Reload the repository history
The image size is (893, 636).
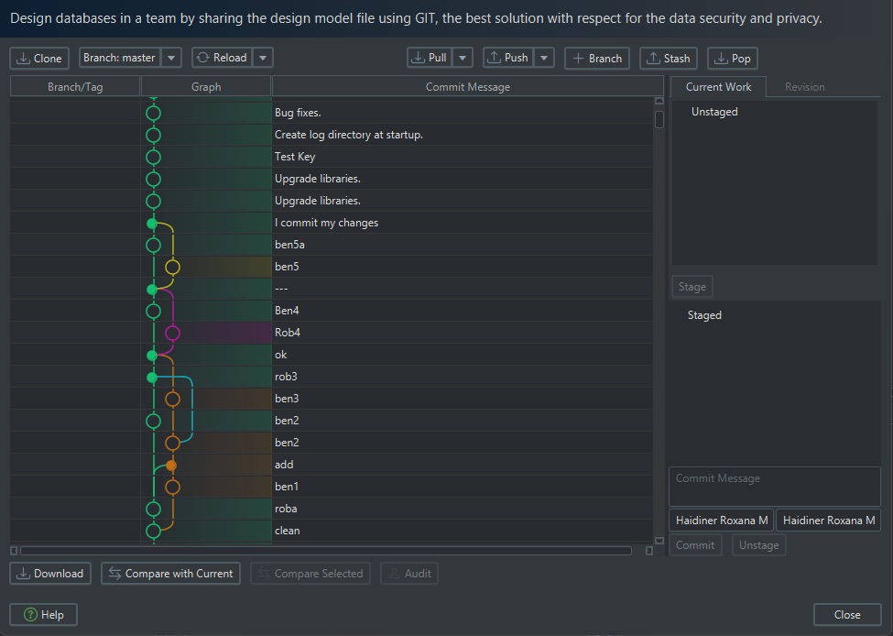click(223, 58)
